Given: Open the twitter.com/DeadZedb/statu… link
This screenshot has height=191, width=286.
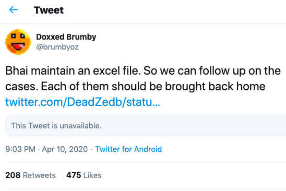Looking at the screenshot, I should [82, 102].
